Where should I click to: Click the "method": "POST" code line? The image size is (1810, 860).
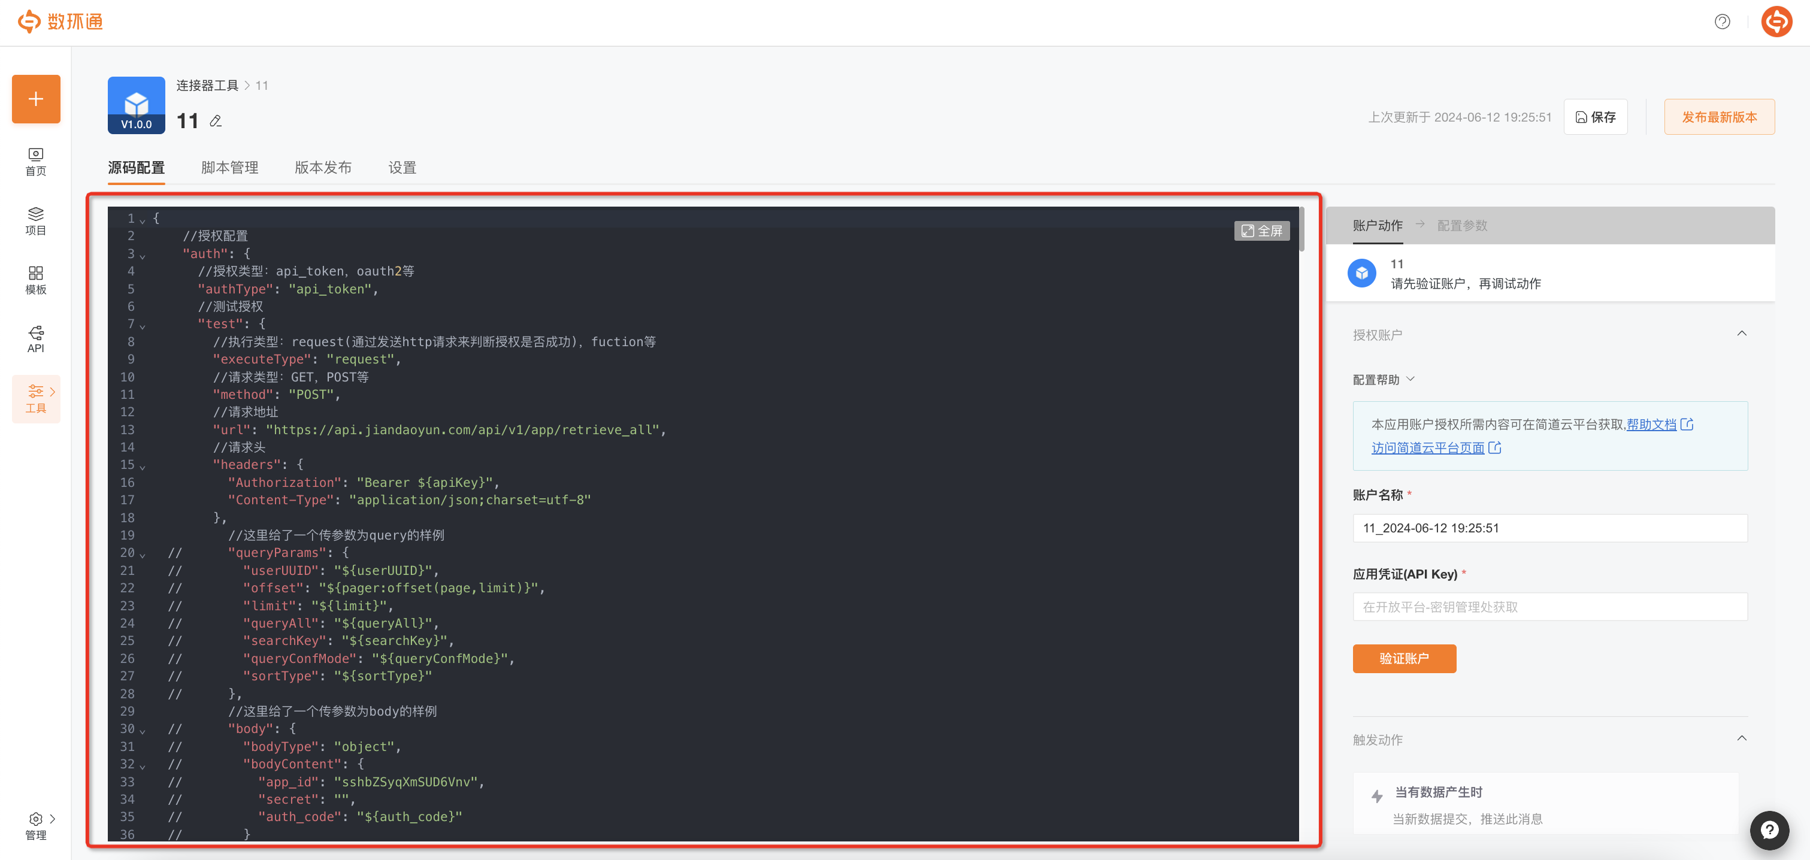coord(277,395)
